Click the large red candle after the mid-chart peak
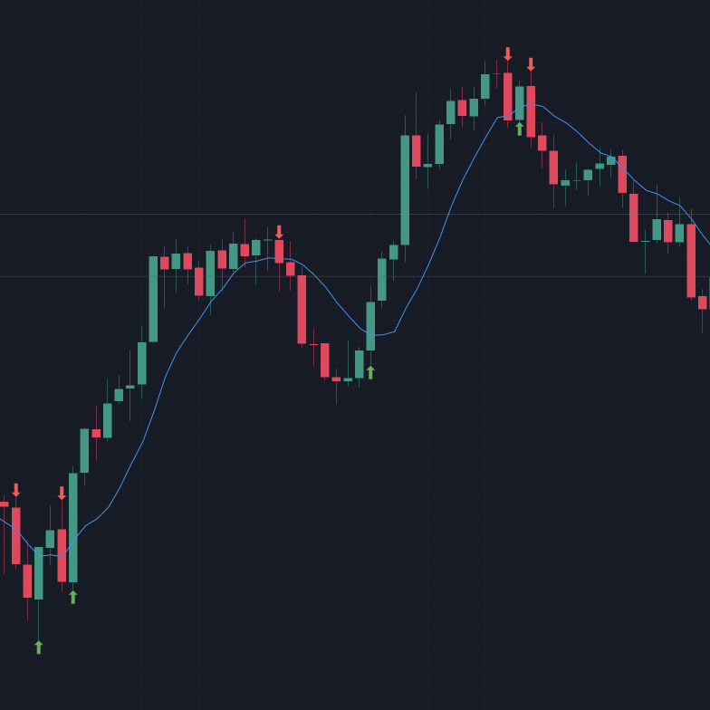Image resolution: width=710 pixels, height=710 pixels. tap(302, 309)
